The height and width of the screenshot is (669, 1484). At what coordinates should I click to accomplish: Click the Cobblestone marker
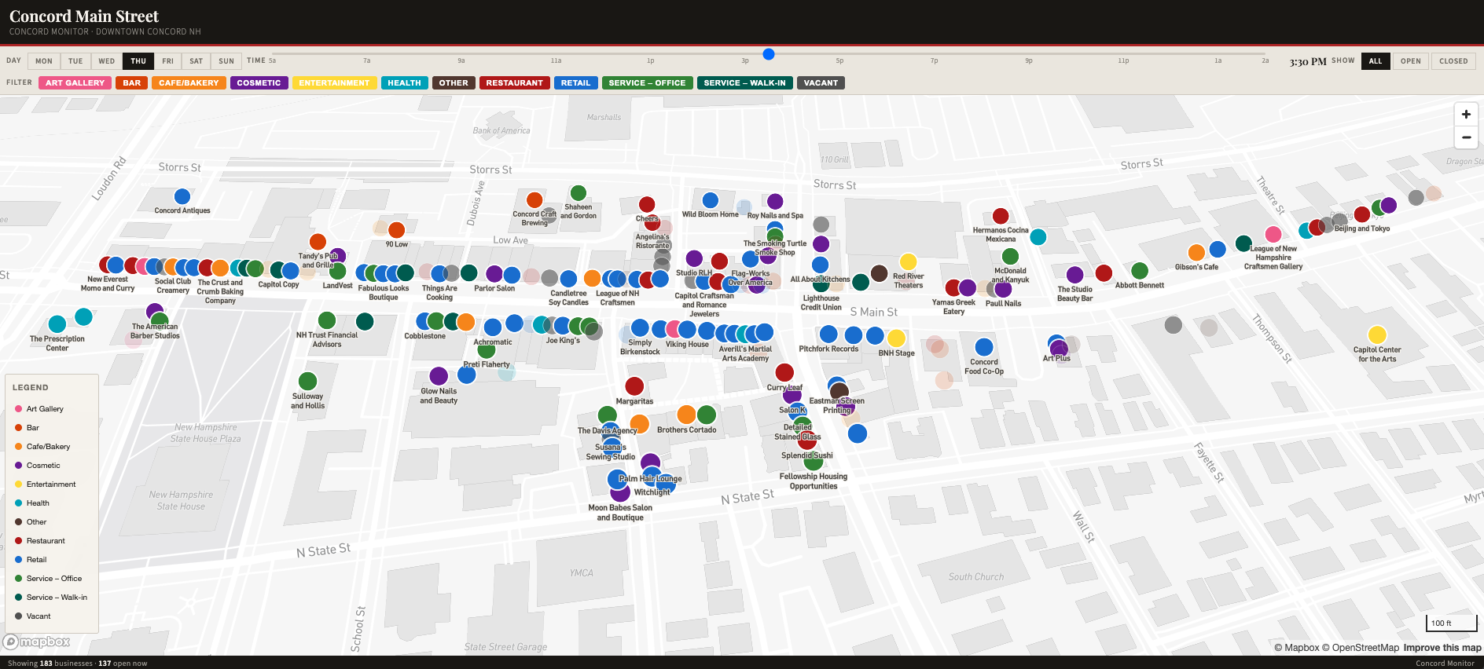424,321
